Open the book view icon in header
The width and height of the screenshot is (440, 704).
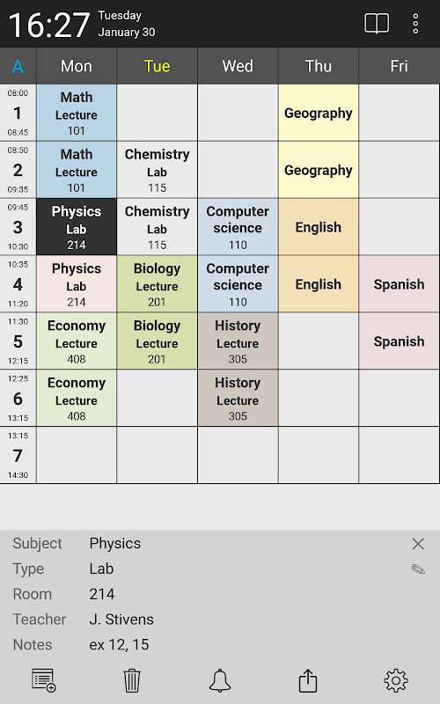tap(377, 24)
